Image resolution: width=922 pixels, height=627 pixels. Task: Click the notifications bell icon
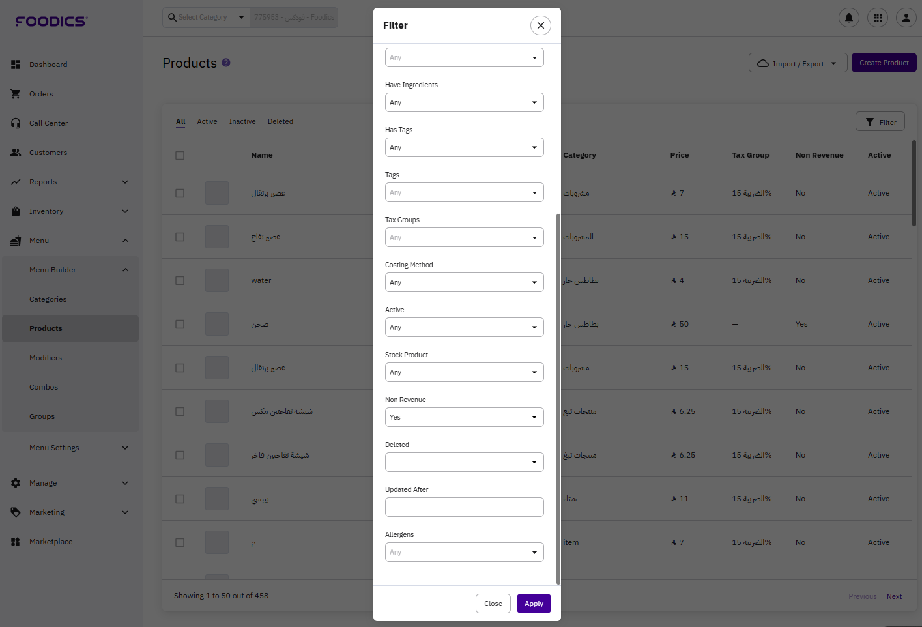pos(848,18)
